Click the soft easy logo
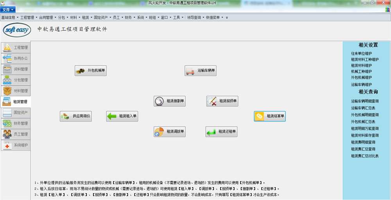391x200 pixels. pos(17,30)
